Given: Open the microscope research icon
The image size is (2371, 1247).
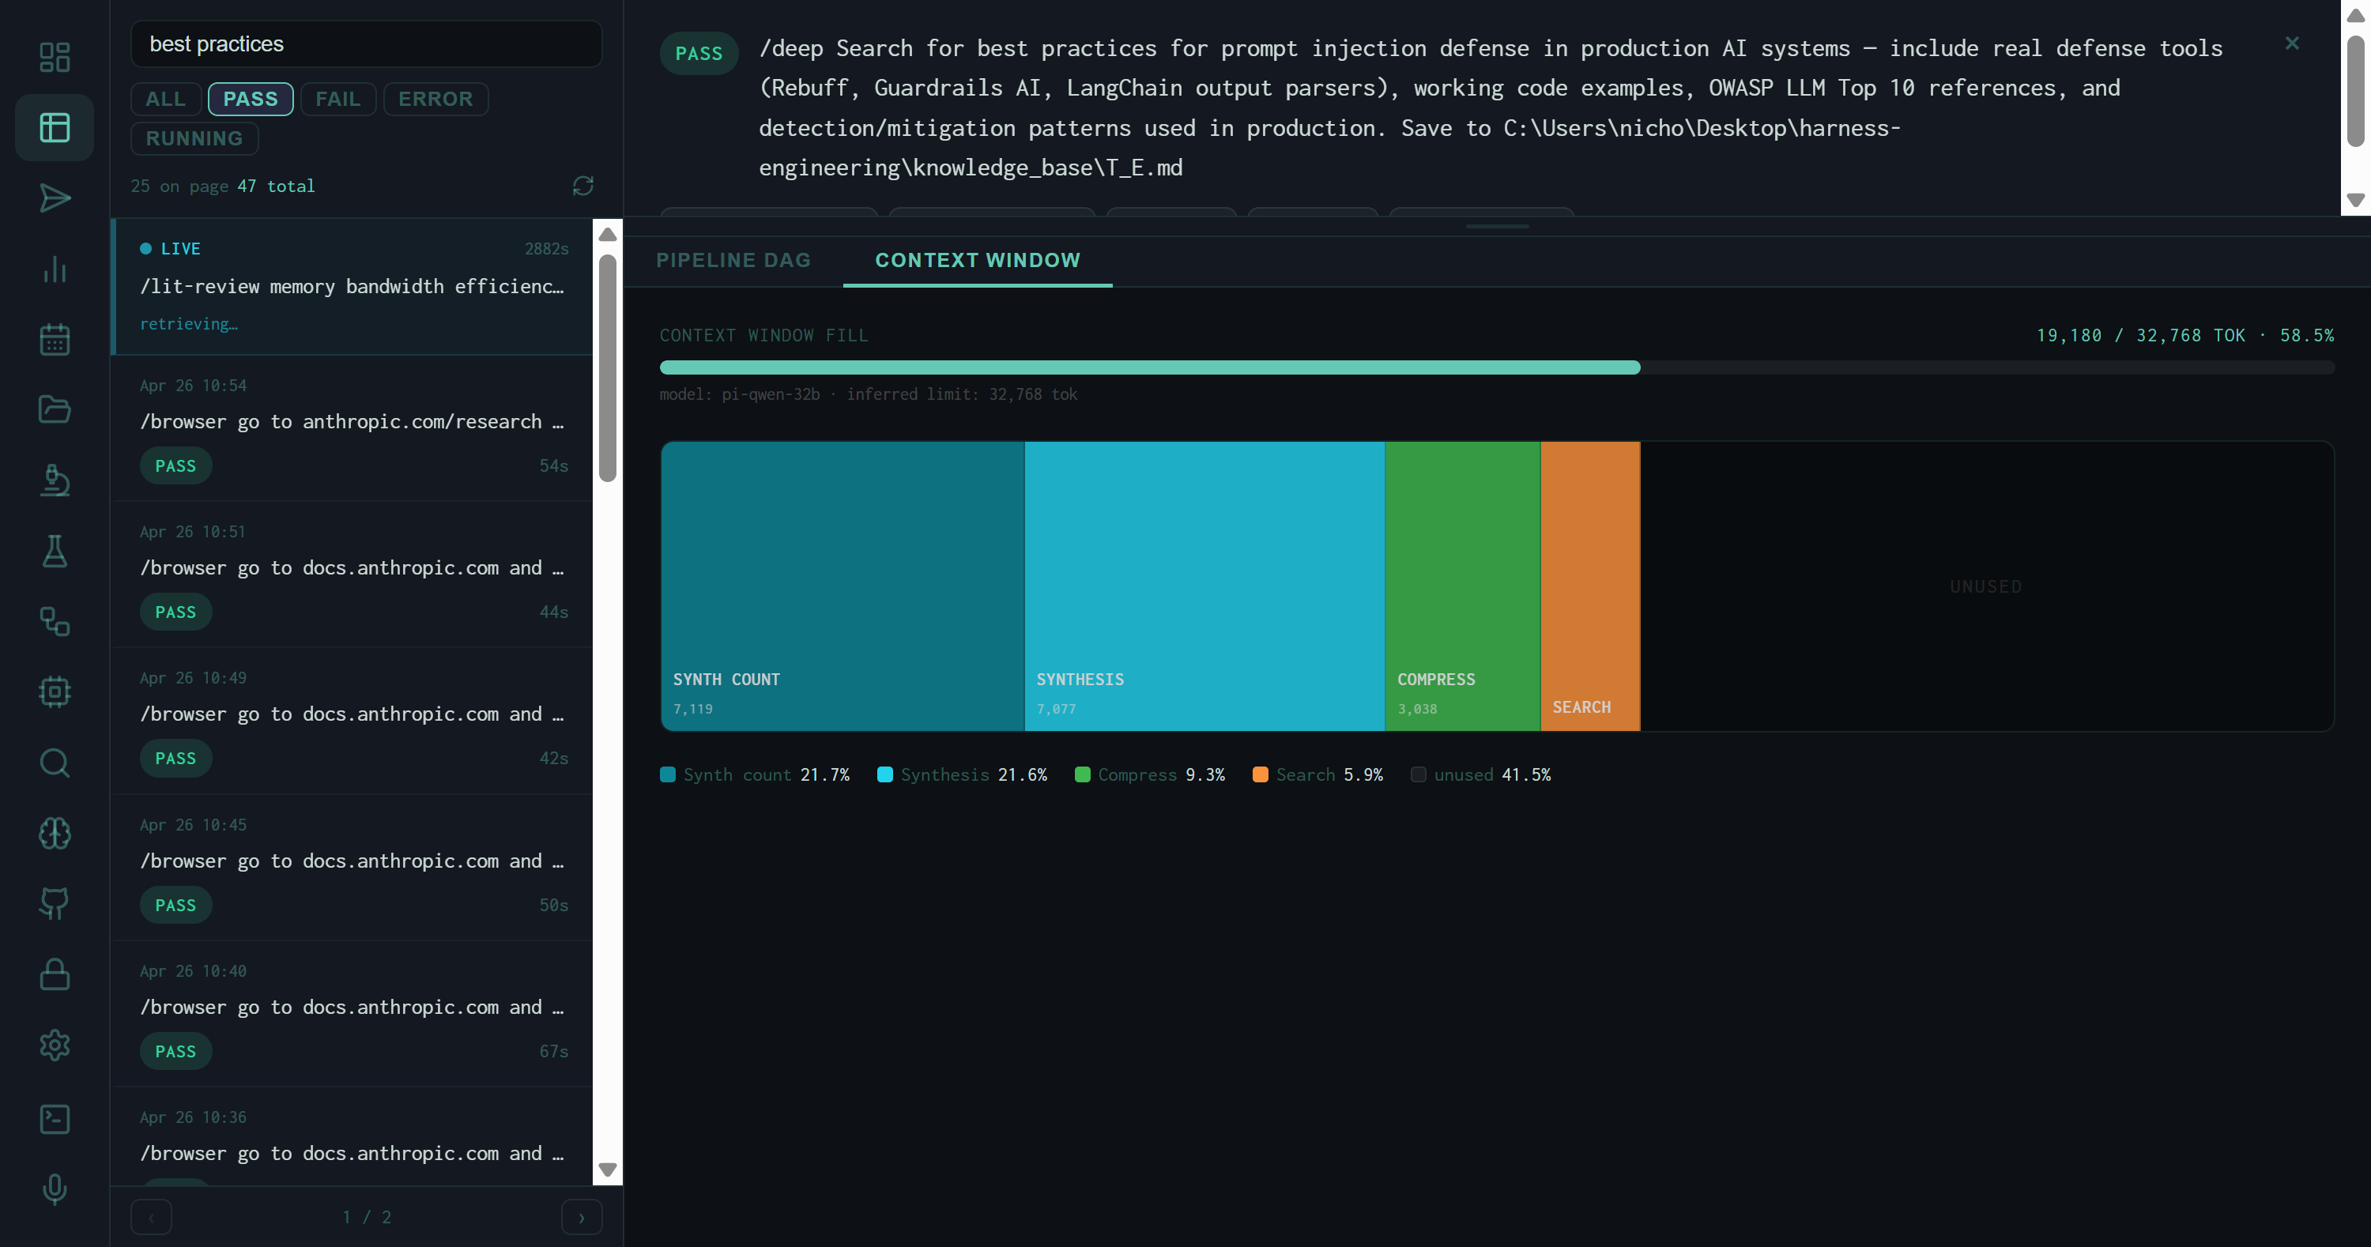Looking at the screenshot, I should (x=55, y=480).
